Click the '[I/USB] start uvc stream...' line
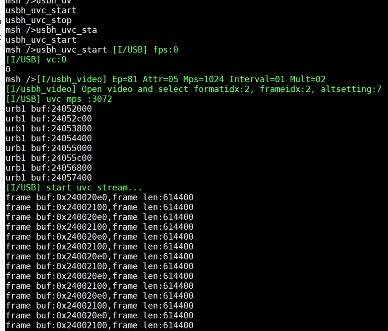This screenshot has width=388, height=331. point(74,188)
